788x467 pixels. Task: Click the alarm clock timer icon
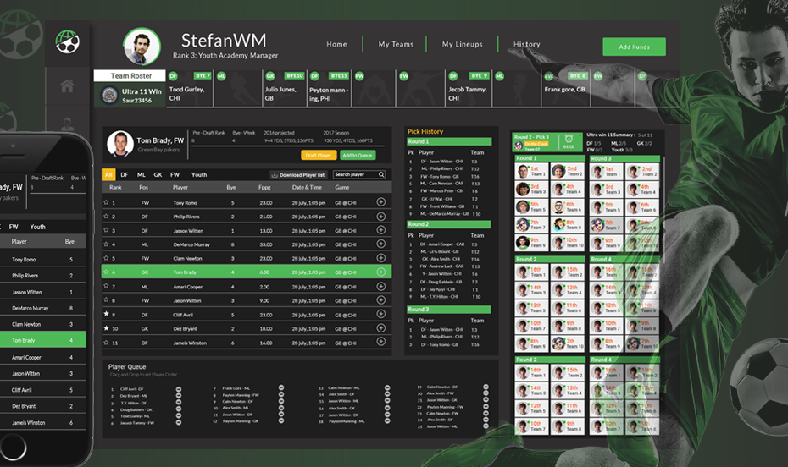pos(569,139)
